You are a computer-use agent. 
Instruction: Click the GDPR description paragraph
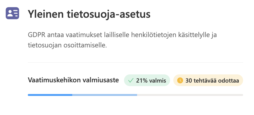(122, 40)
